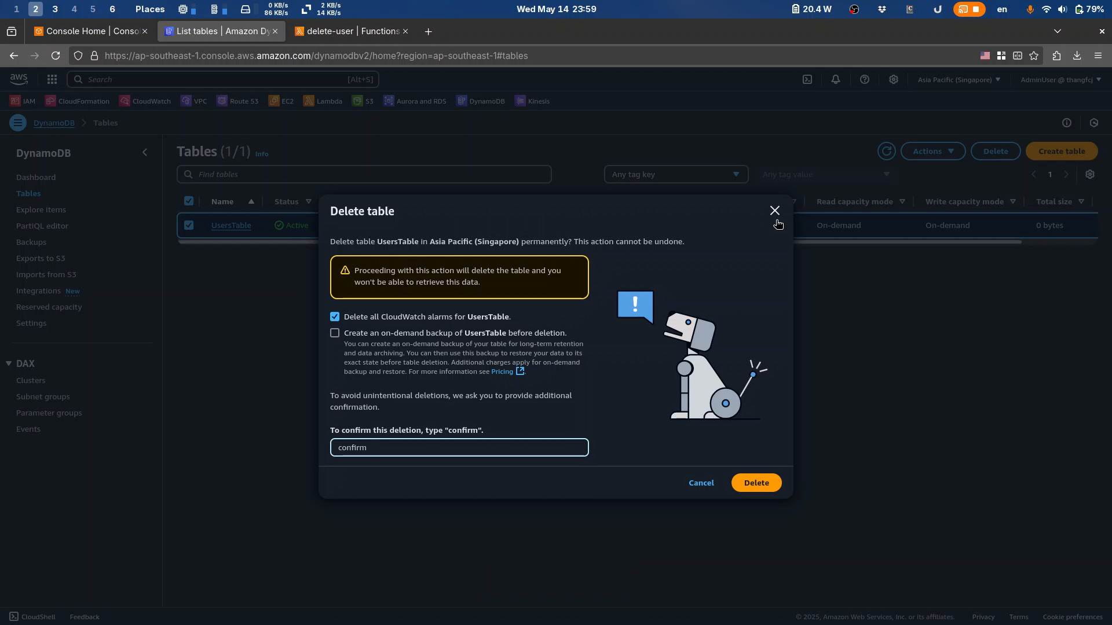
Task: Open the DynamoDB favorites shortcut
Action: click(481, 101)
